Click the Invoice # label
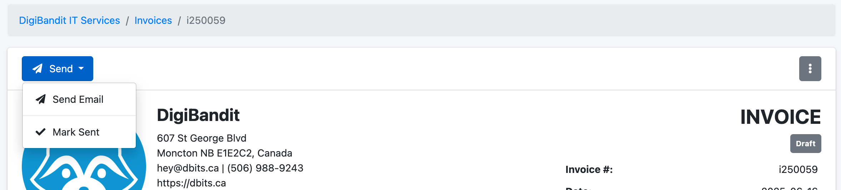Screen dimensions: 841x190 pos(589,169)
